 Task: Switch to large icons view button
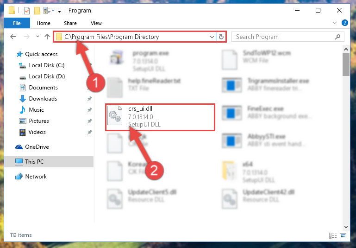[x=343, y=235]
